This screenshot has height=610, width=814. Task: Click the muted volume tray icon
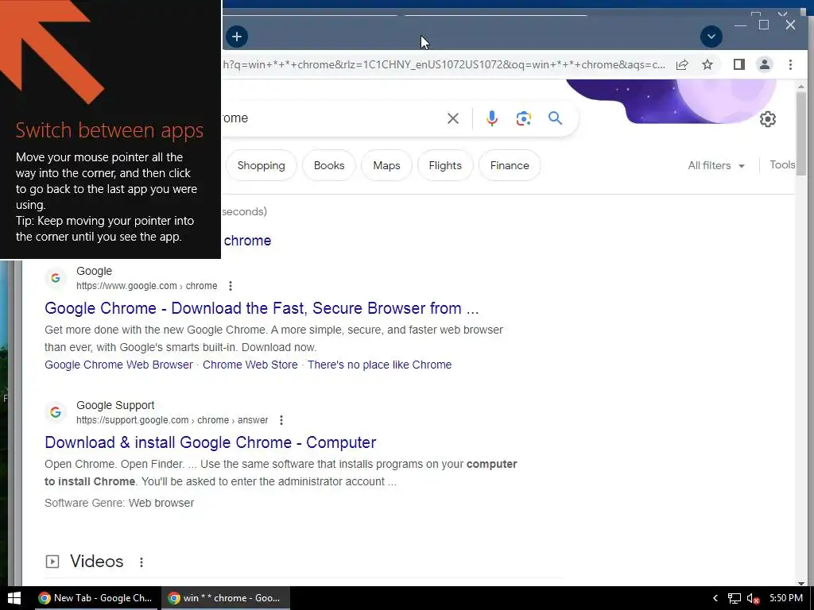pos(753,599)
